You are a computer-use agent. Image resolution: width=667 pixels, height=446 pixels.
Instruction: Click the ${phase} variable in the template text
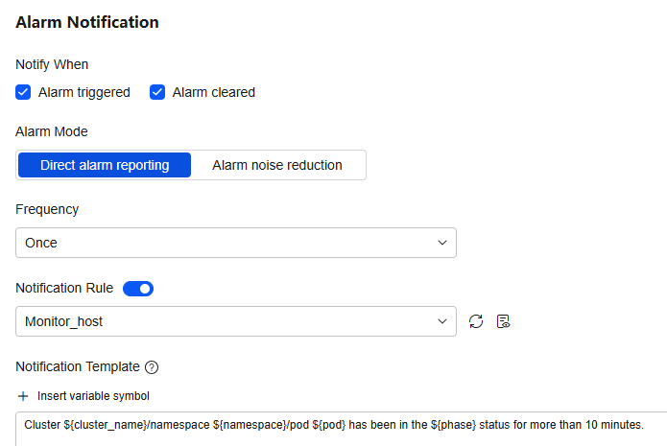pos(453,425)
